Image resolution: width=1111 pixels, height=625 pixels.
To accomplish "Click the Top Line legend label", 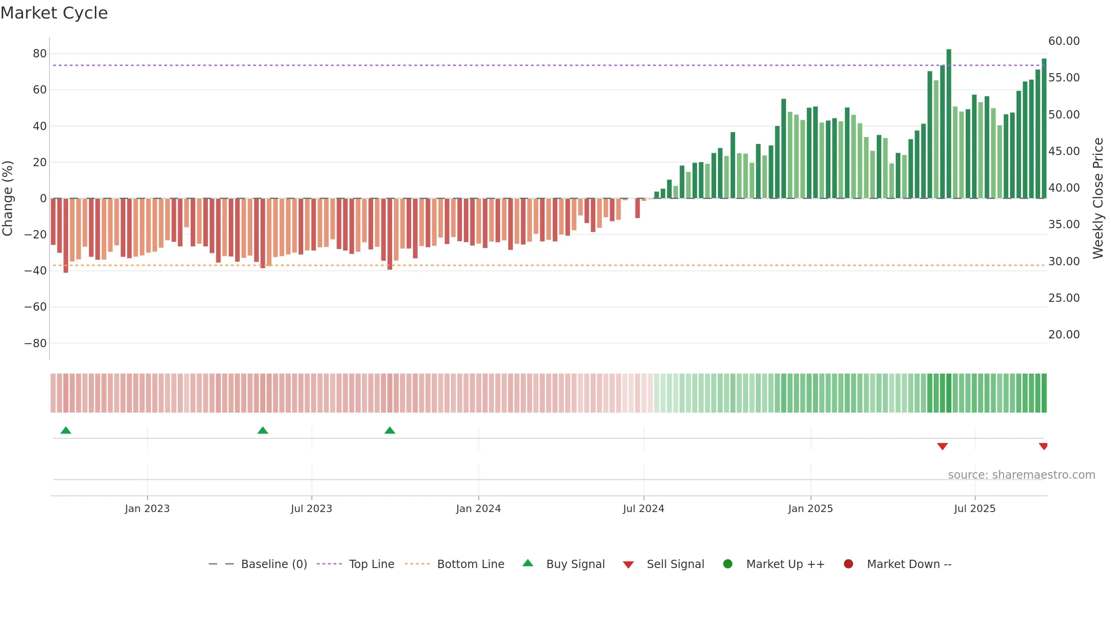I will [372, 564].
